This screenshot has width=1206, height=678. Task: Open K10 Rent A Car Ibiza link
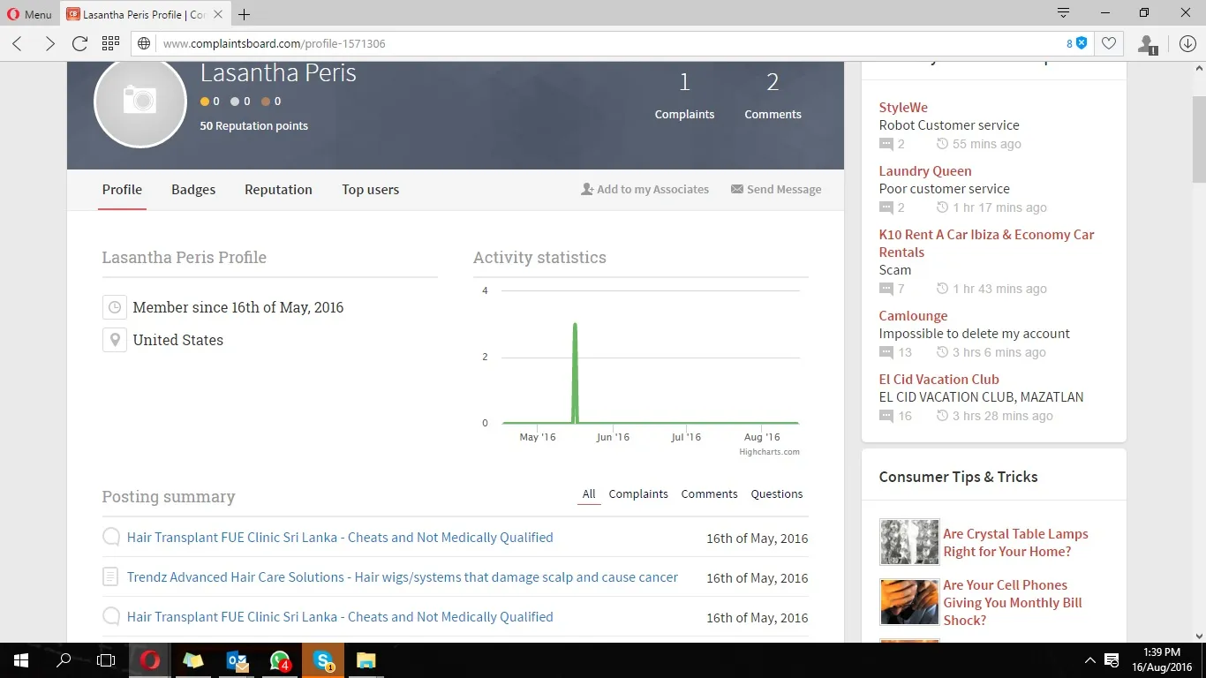[x=986, y=244]
